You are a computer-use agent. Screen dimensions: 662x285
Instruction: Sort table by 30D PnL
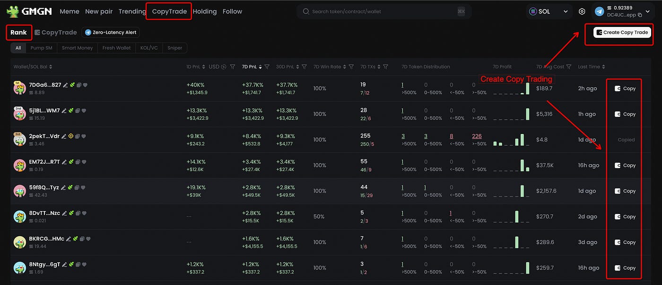(298, 67)
